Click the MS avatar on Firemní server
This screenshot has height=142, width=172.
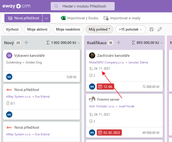92,132
